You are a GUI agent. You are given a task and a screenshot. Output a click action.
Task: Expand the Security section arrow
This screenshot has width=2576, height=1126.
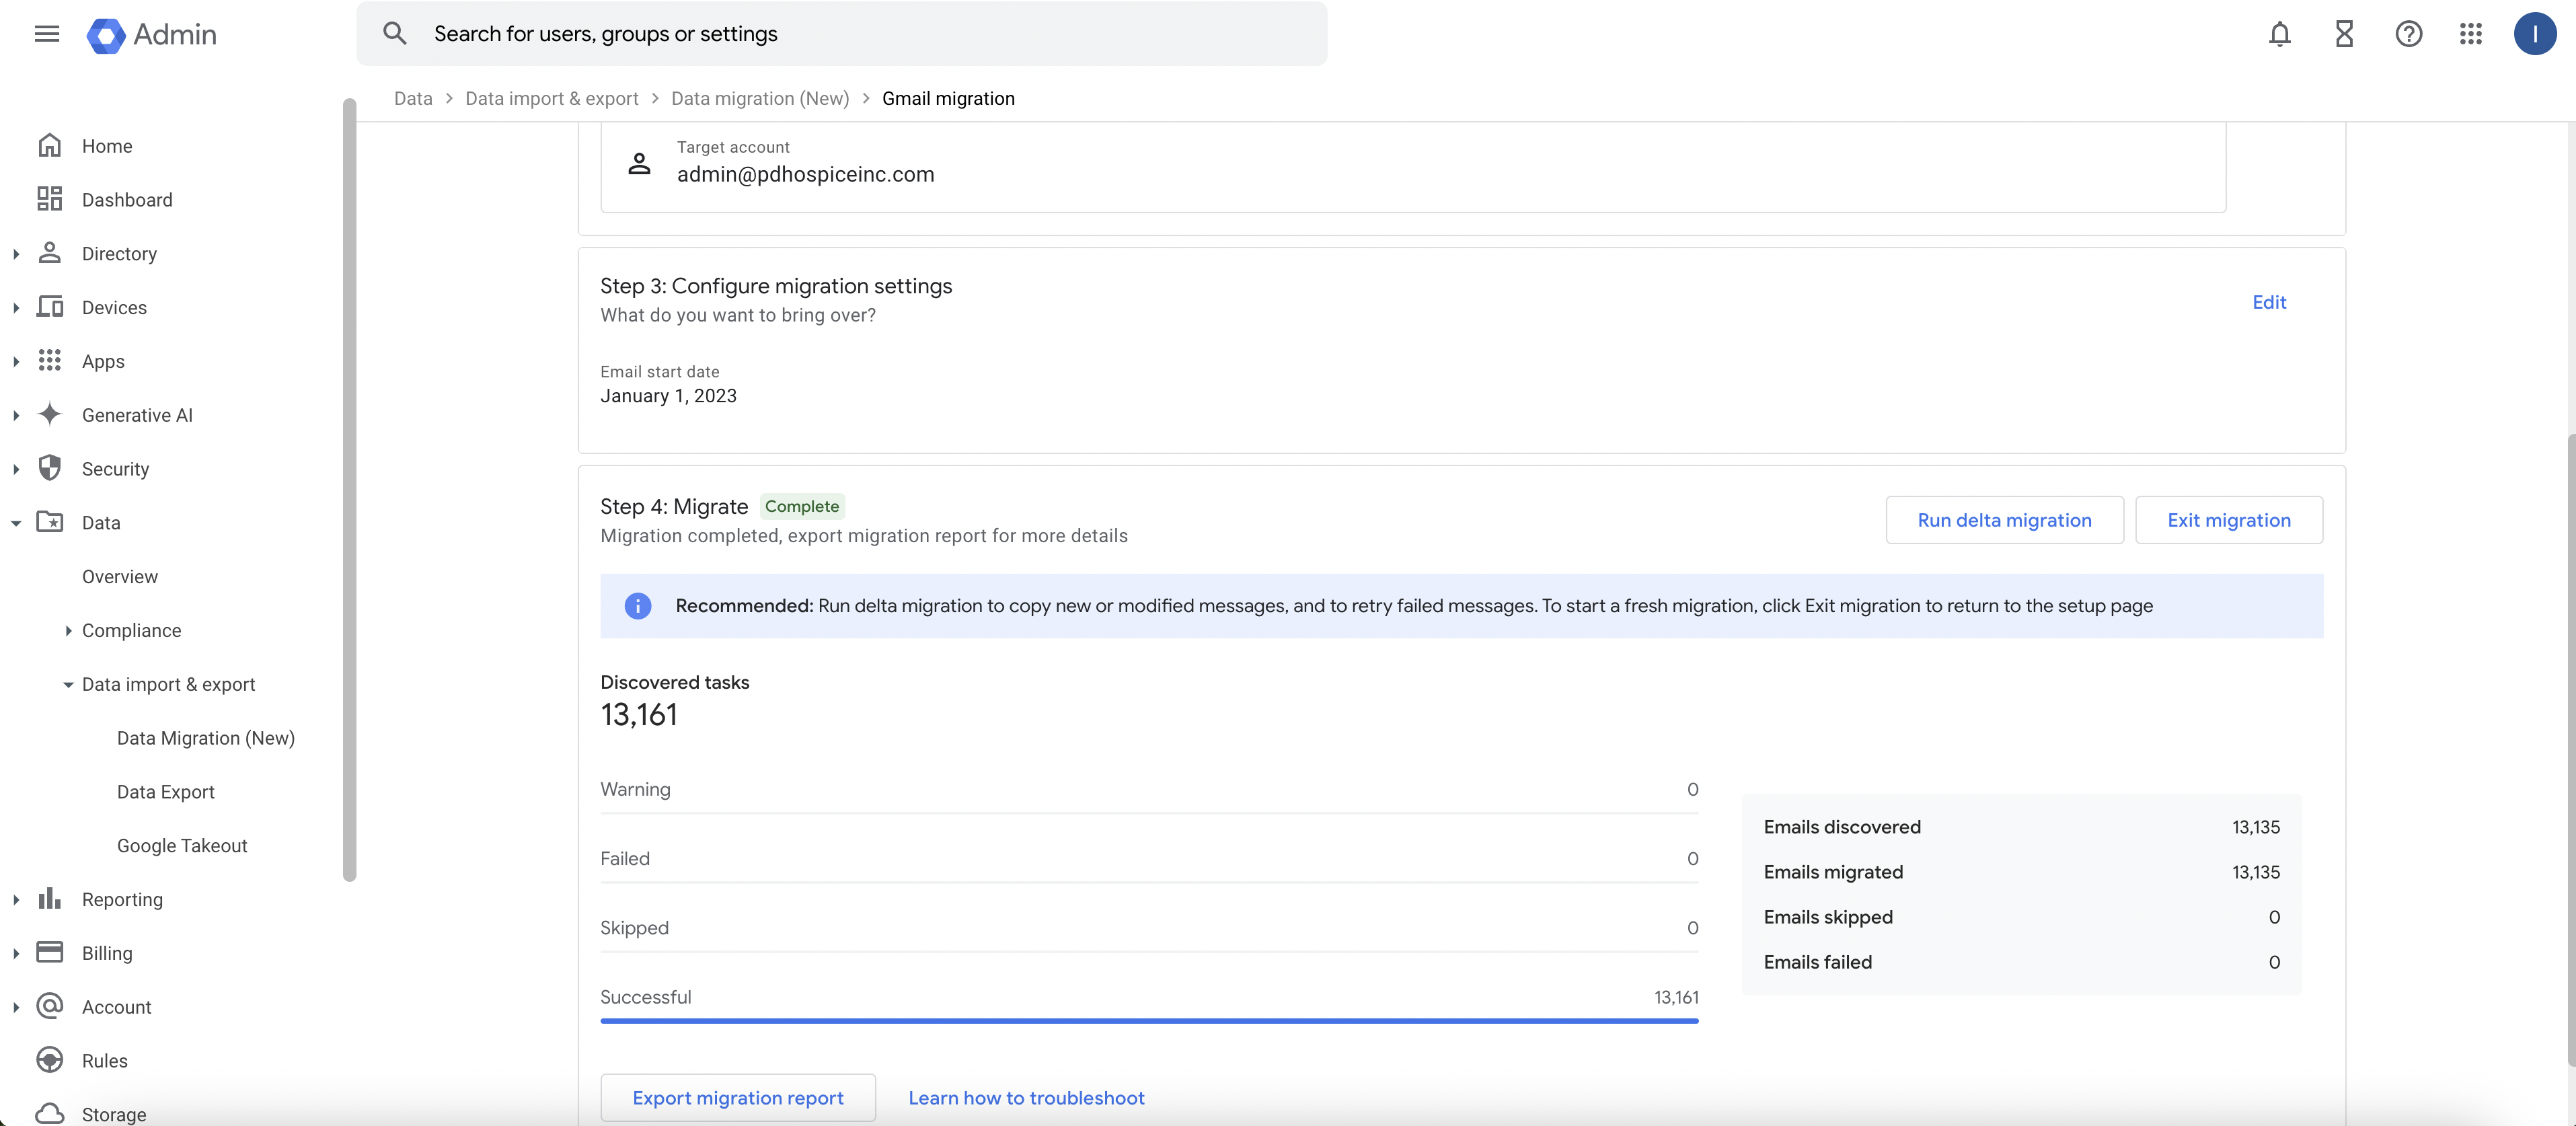click(16, 469)
